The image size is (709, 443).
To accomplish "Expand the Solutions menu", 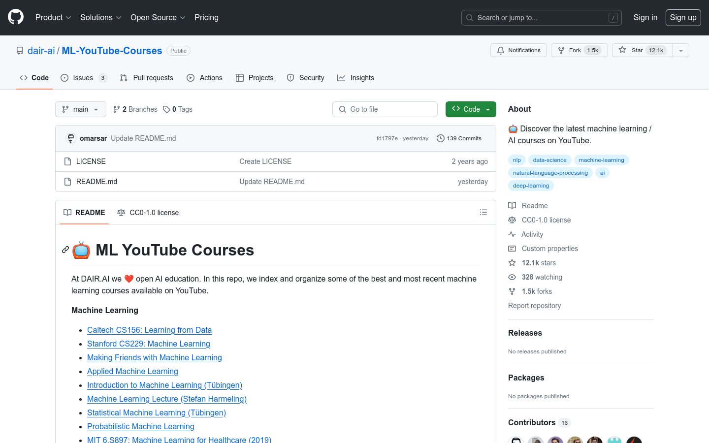I will [x=101, y=17].
